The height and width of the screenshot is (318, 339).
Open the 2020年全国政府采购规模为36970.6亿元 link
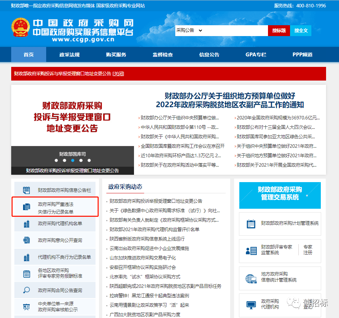tap(278, 118)
